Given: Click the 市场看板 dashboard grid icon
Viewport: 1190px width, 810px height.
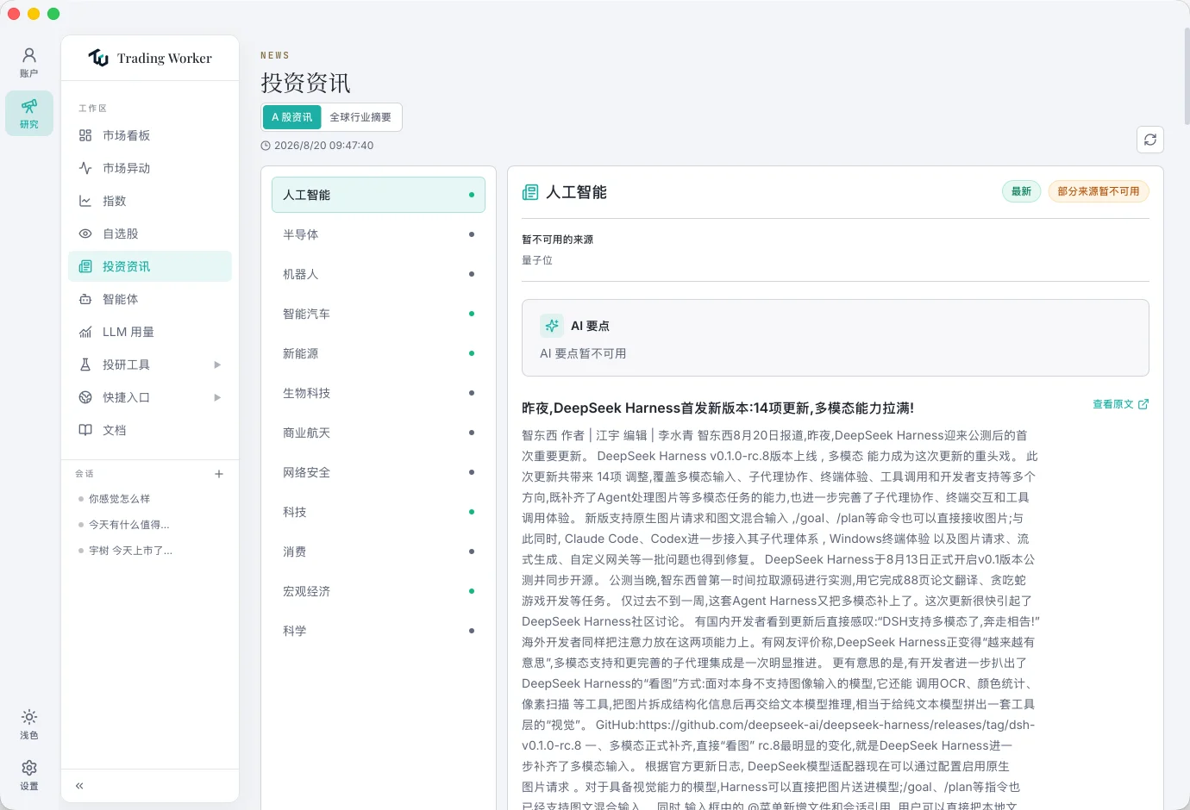Looking at the screenshot, I should [x=85, y=135].
